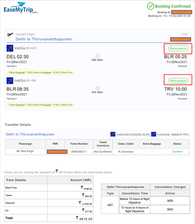Click redacted PNR cell in passenger table
The height and width of the screenshot is (224, 195).
point(57,151)
